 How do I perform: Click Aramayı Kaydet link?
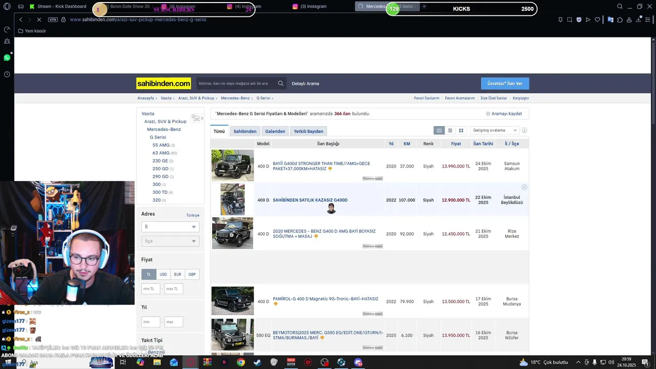pyautogui.click(x=507, y=114)
